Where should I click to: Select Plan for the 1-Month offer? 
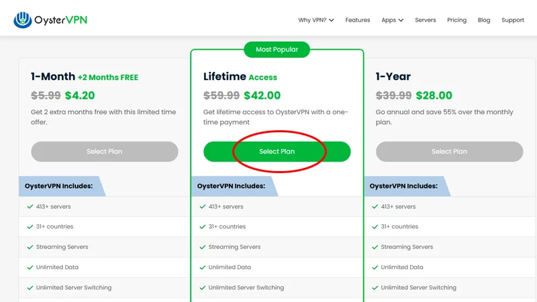point(105,152)
